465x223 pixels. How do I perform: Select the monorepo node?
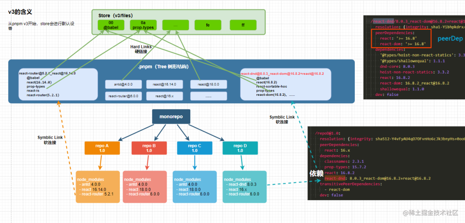171,116
